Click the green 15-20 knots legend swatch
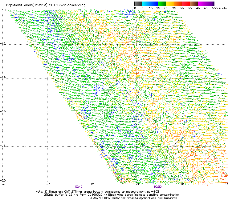Image resolution: width=228 pixels, height=200 pixels. click(x=162, y=4)
